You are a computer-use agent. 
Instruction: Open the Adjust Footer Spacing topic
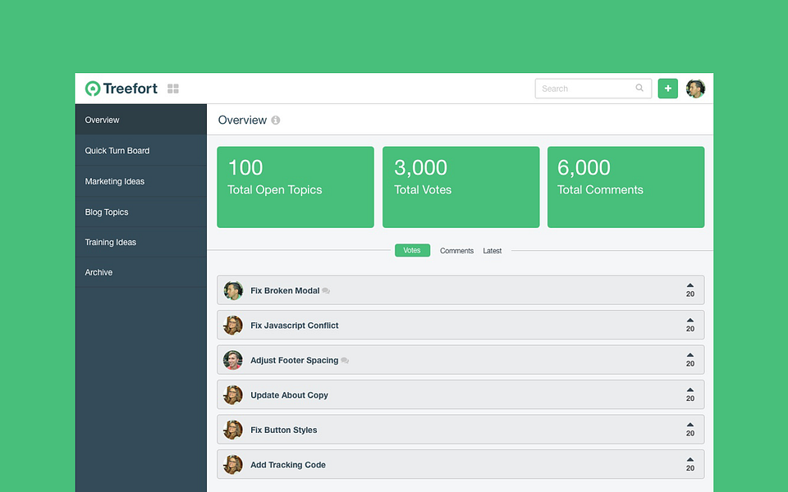(460, 360)
